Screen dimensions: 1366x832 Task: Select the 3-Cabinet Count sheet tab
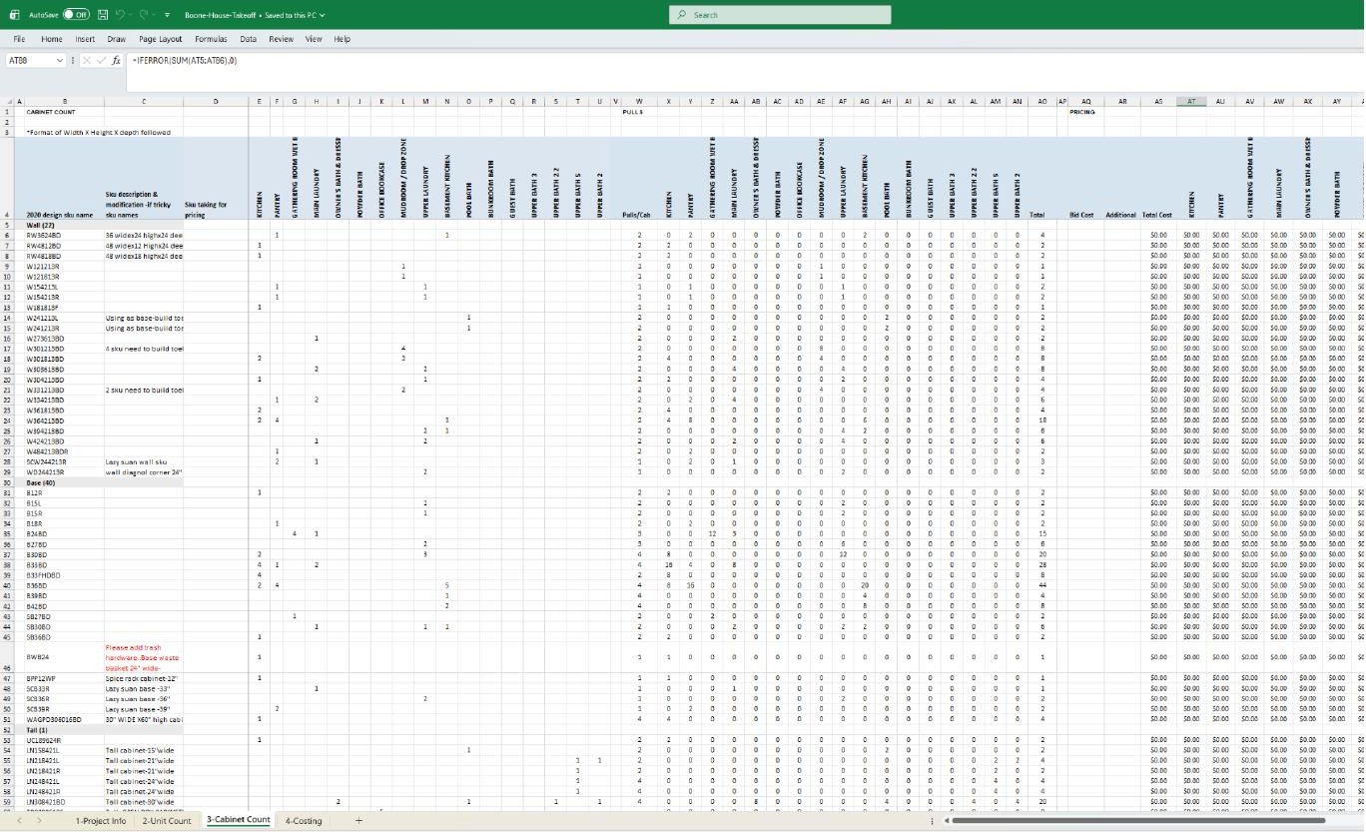[x=238, y=820]
